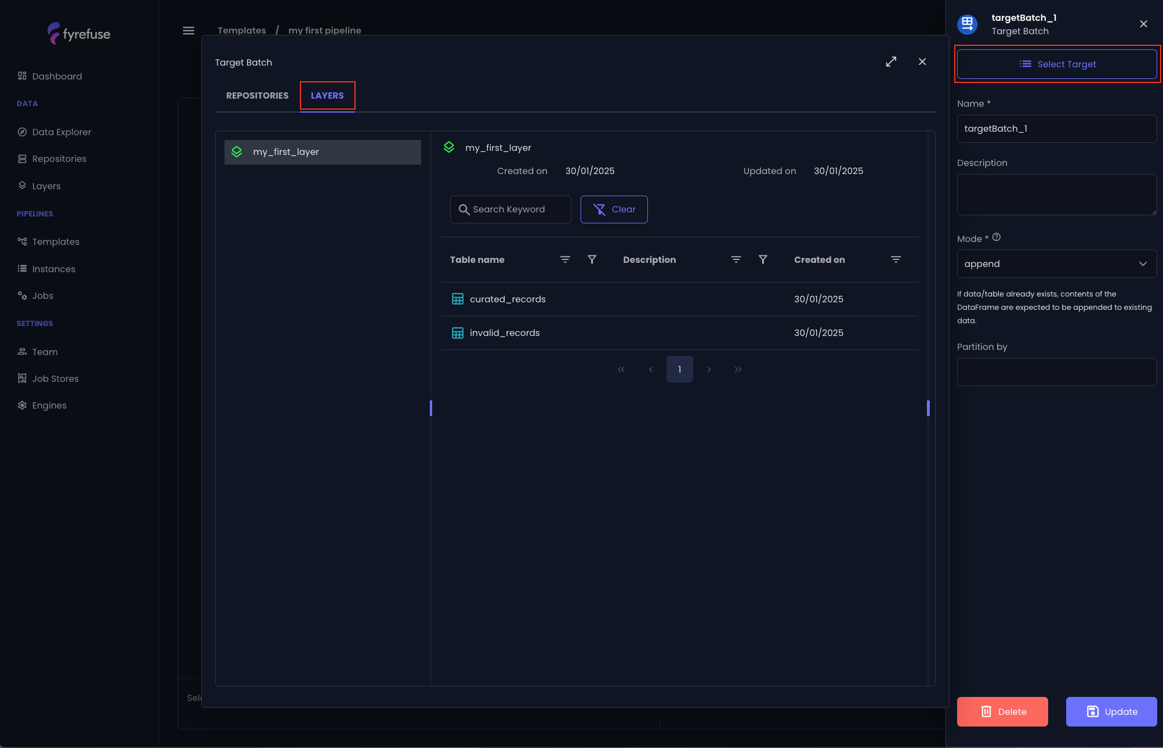The image size is (1163, 748).
Task: Sort by Created on column
Action: (x=896, y=259)
